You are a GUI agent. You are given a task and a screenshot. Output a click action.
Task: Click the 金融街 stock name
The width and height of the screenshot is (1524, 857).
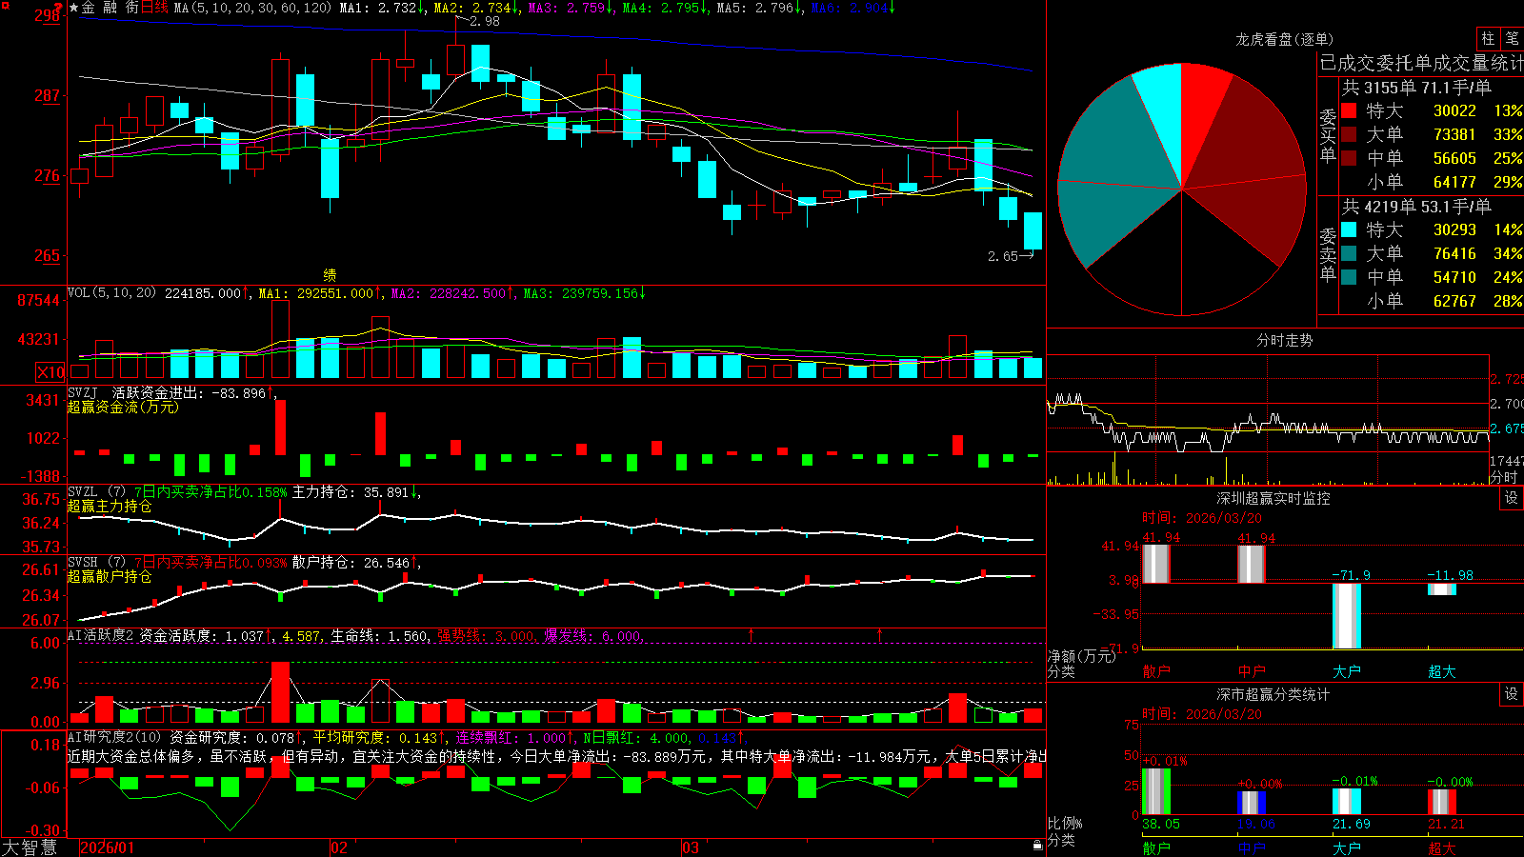point(110,8)
